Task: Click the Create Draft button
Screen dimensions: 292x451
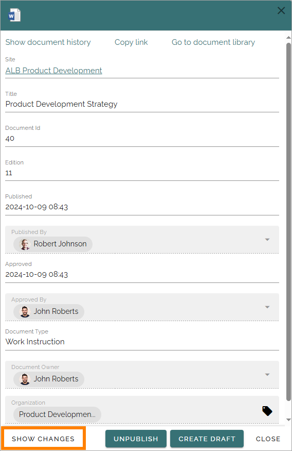Action: point(207,439)
